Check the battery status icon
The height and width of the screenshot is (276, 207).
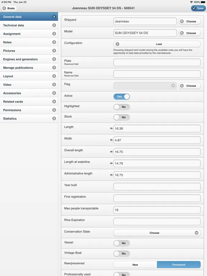pyautogui.click(x=203, y=2)
